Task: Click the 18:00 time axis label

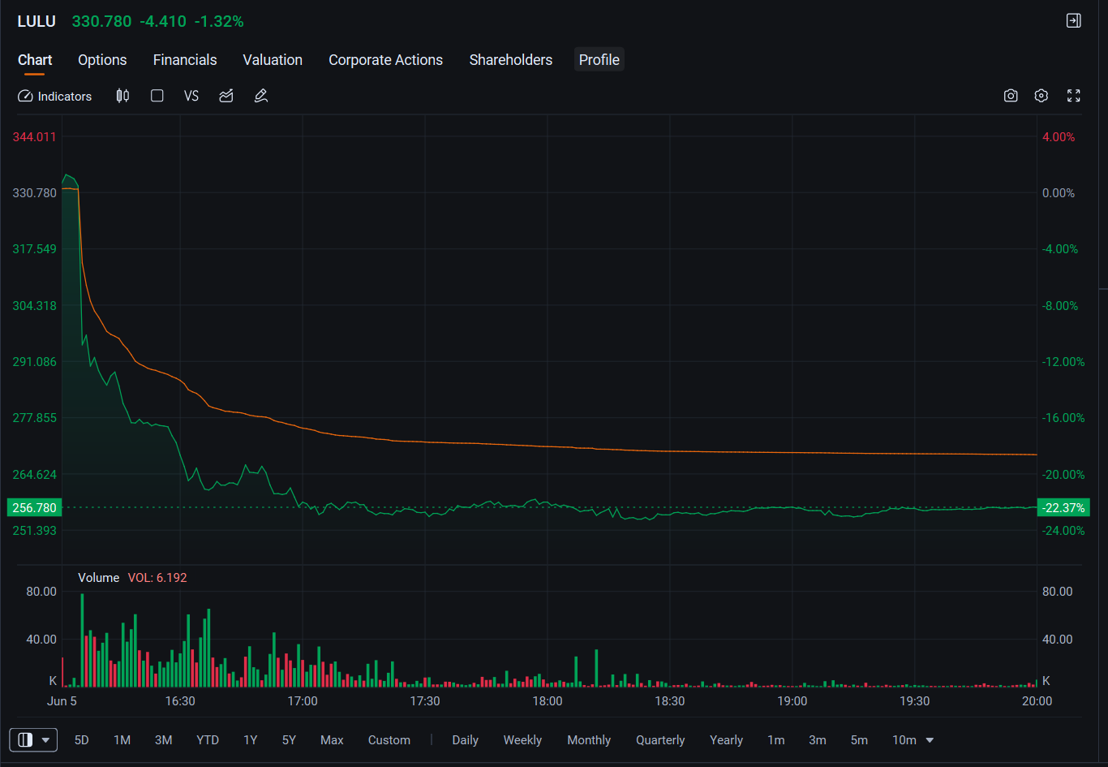Action: (x=548, y=701)
